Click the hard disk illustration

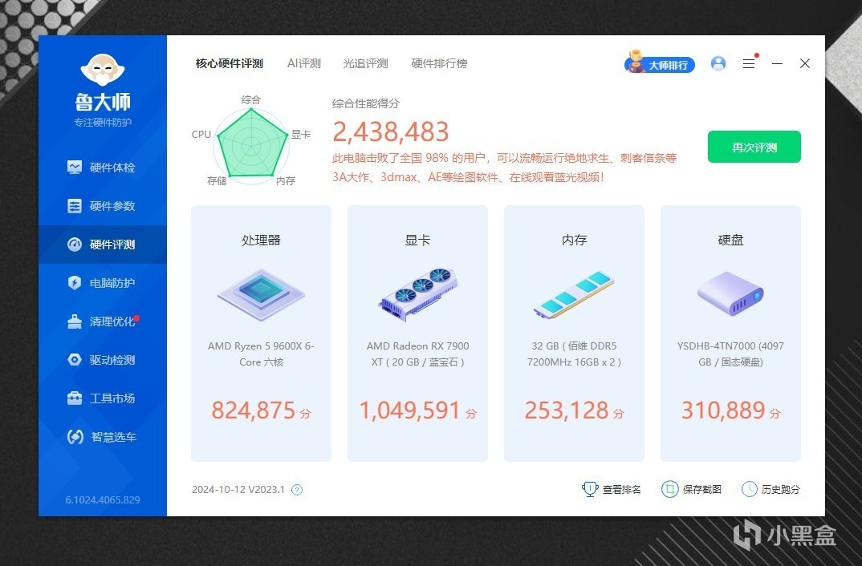coord(730,293)
